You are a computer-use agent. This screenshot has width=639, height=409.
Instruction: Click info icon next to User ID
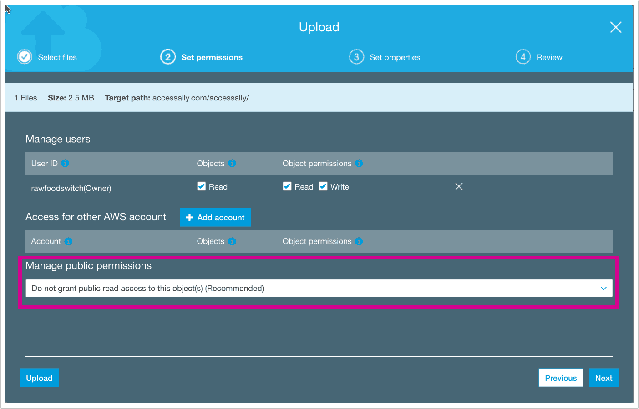65,163
